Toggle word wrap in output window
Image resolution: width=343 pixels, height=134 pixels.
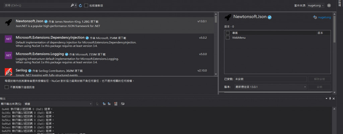(x=123, y=104)
